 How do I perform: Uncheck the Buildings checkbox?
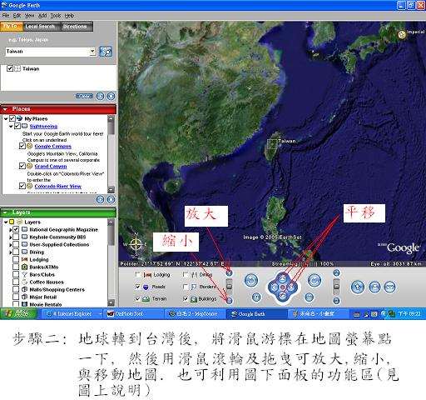(186, 298)
